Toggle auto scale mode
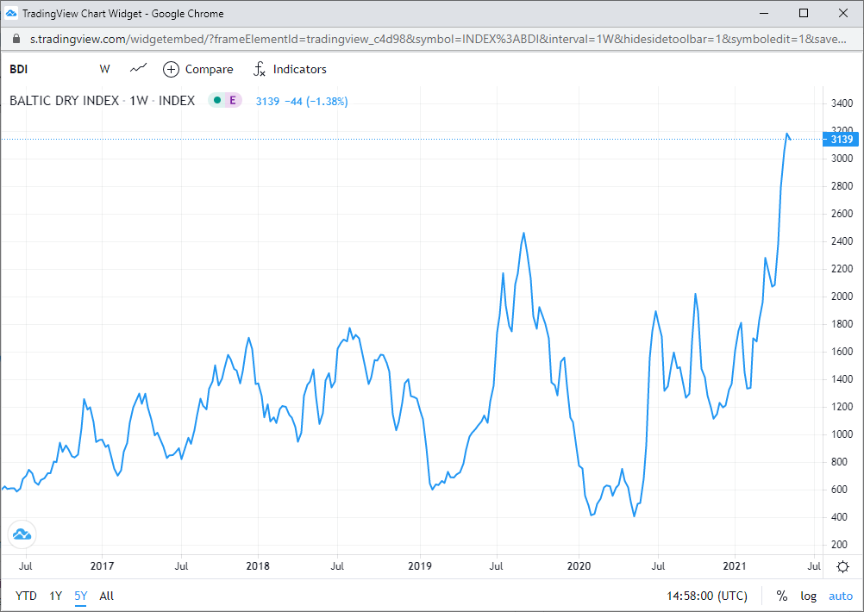The height and width of the screenshot is (612, 864). pyautogui.click(x=840, y=596)
